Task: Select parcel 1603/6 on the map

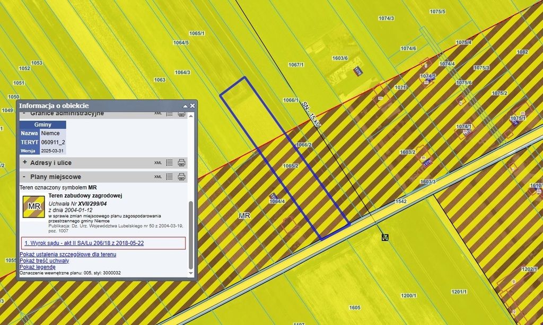Action: click(339, 58)
